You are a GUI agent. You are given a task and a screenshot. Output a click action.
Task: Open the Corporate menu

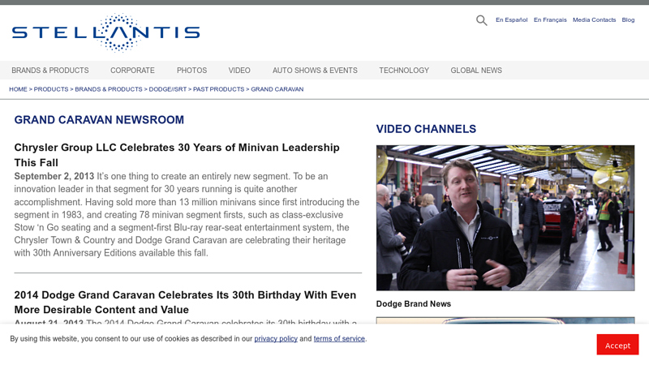132,71
